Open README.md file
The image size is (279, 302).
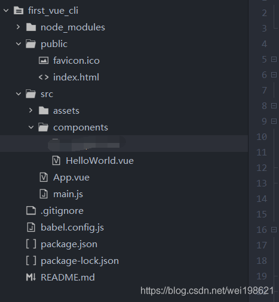(68, 278)
